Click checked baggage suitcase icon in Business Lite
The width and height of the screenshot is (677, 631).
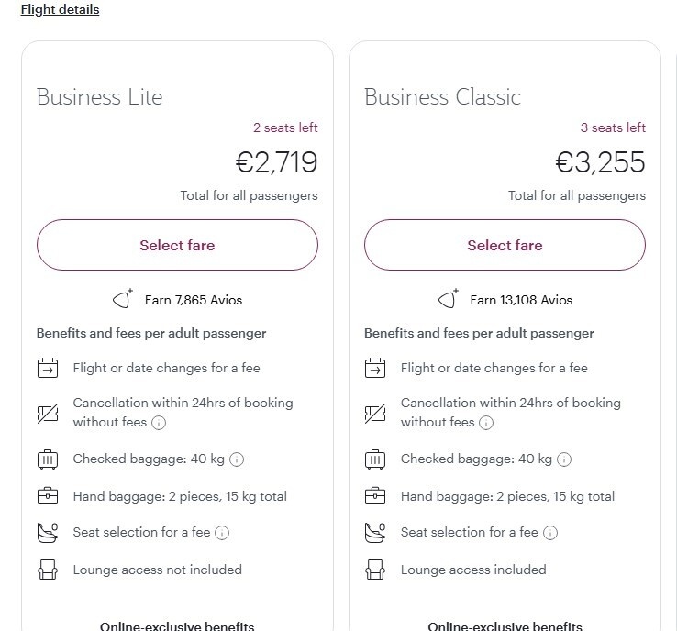click(x=47, y=459)
